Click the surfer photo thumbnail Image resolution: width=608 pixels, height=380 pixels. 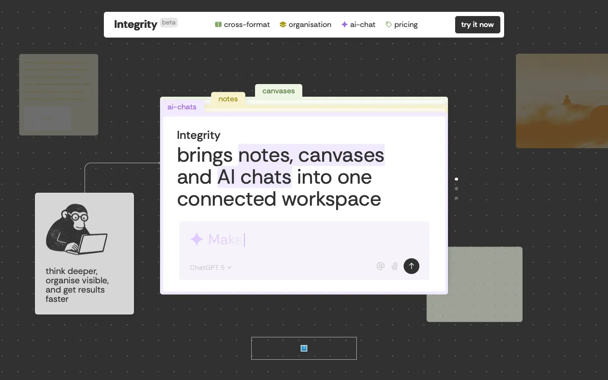point(562,101)
